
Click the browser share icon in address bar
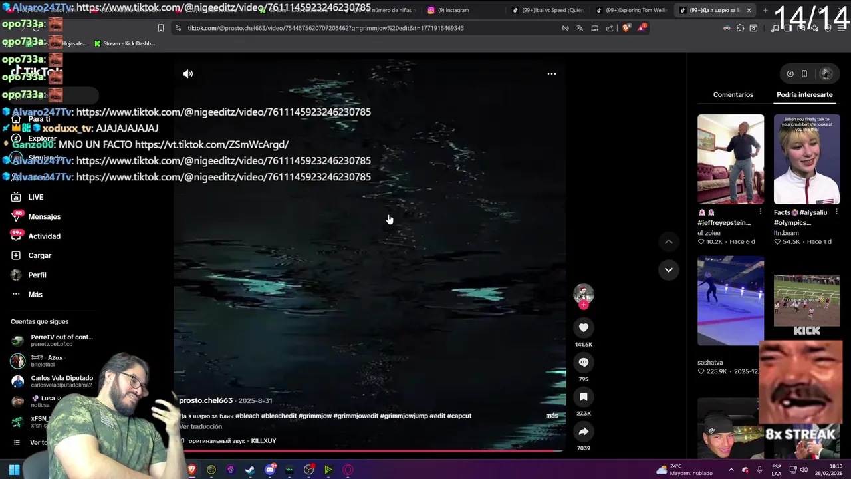tap(610, 28)
